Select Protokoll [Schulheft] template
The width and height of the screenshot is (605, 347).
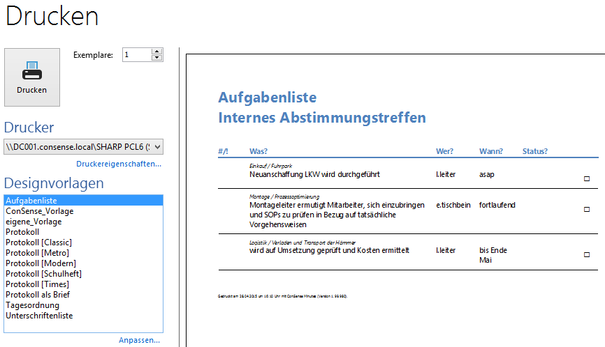(43, 274)
